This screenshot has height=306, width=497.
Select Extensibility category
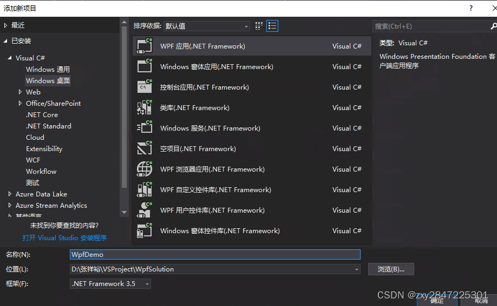tap(44, 149)
